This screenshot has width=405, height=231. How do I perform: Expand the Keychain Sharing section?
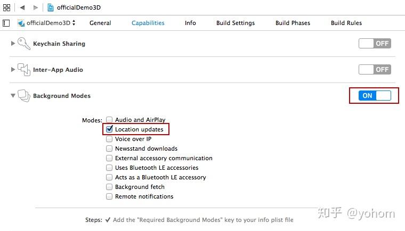[x=13, y=44]
